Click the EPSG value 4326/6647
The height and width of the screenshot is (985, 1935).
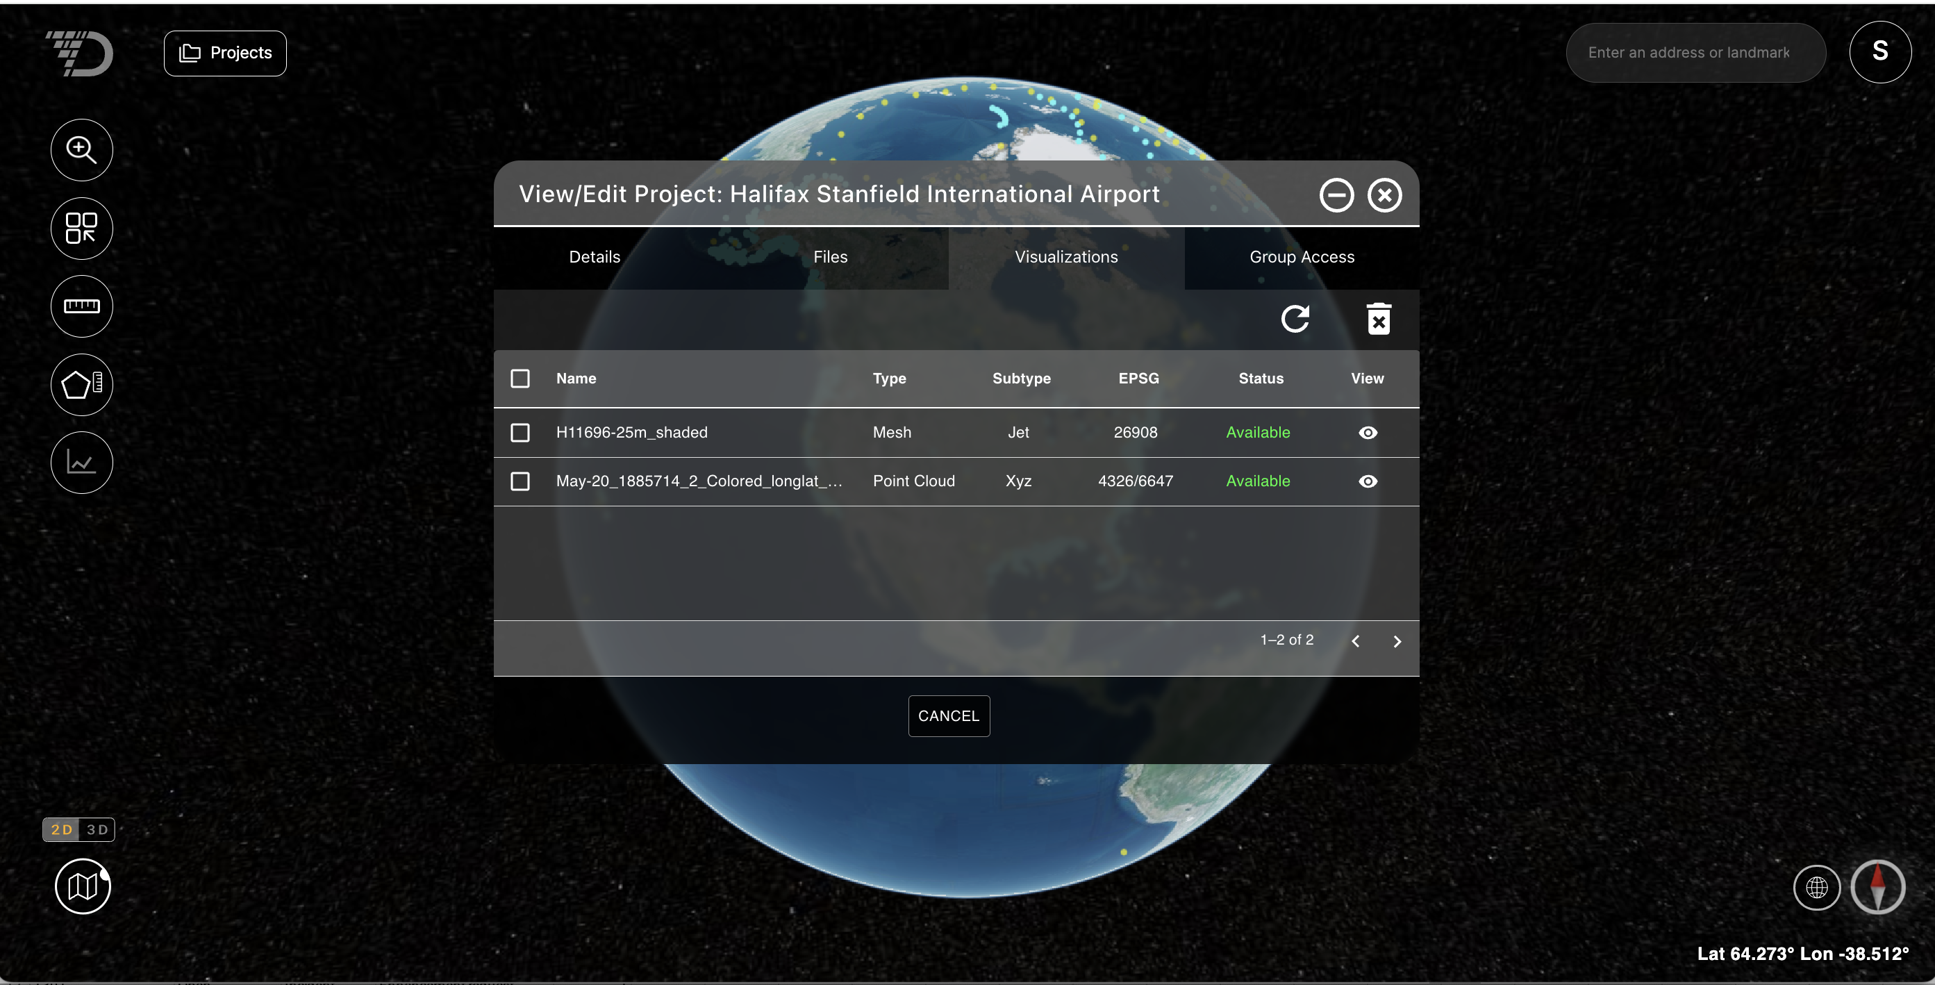click(1136, 481)
